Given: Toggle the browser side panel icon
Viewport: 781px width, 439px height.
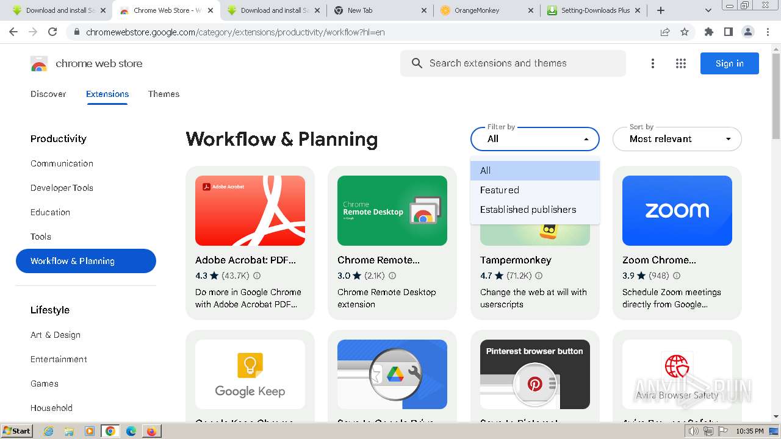Looking at the screenshot, I should coord(728,32).
